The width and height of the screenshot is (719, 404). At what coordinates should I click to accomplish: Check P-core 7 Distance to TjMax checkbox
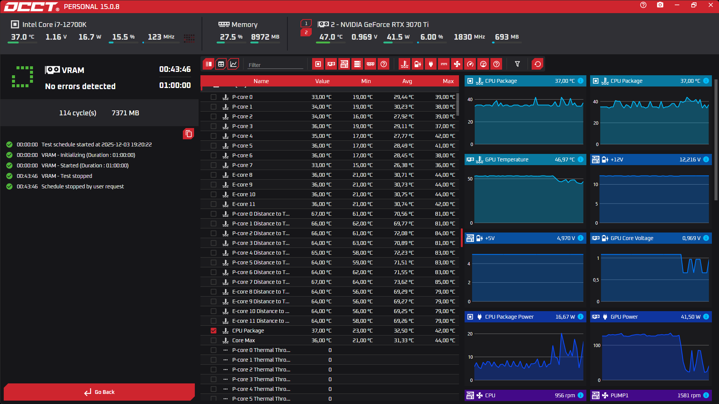[214, 282]
